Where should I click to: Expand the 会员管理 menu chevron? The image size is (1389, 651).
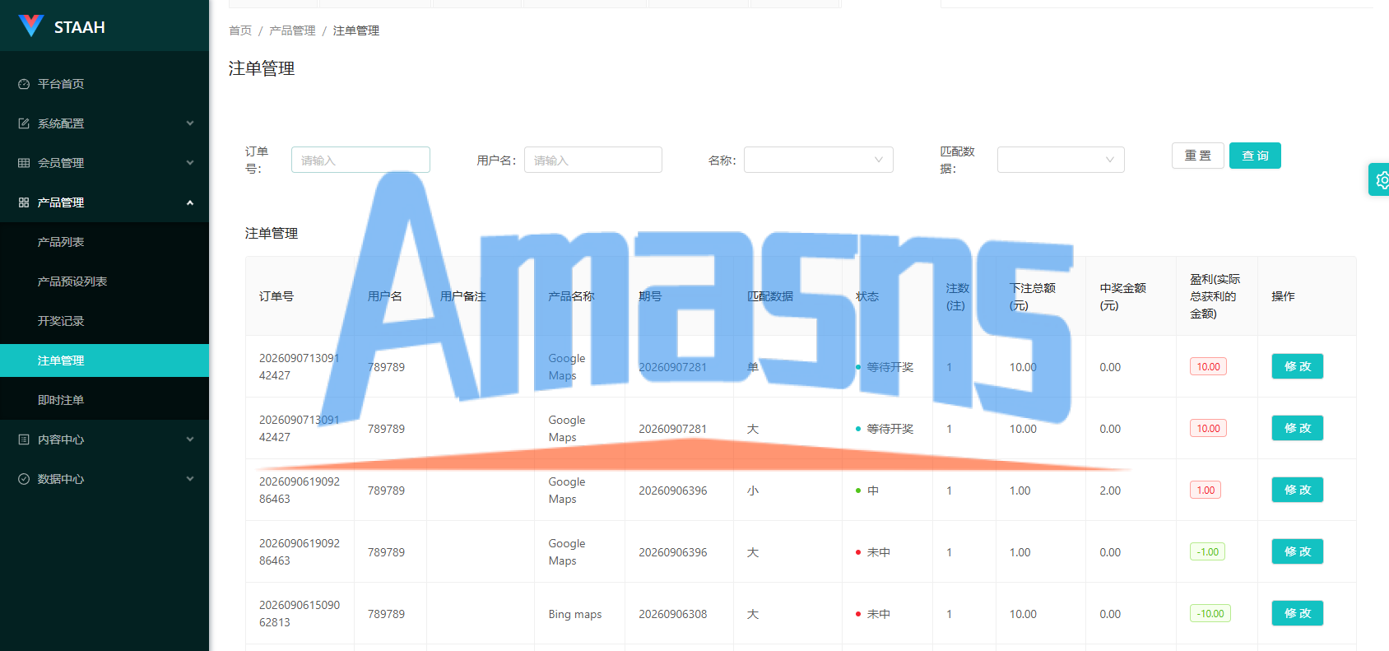(x=190, y=163)
